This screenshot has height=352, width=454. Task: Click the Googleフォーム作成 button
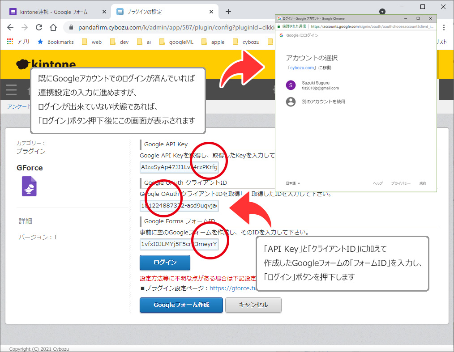181,305
